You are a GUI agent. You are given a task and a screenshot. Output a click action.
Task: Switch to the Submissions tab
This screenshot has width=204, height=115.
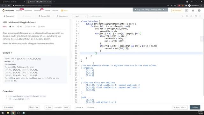coord(62,16)
